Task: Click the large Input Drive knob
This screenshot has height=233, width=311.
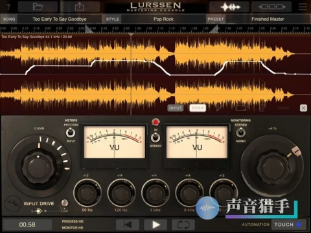Action: point(38,167)
